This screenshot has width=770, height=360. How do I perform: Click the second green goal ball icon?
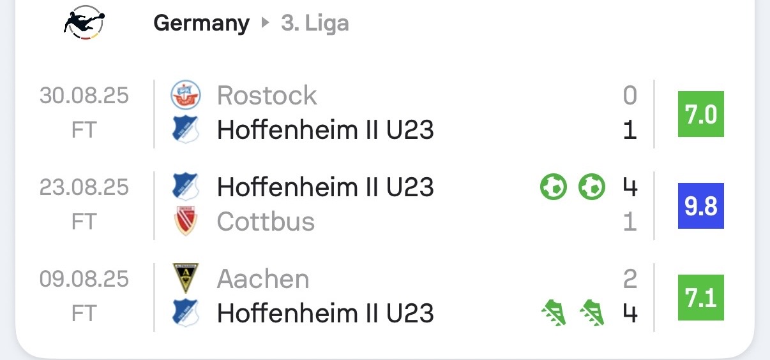592,187
